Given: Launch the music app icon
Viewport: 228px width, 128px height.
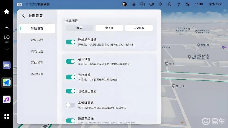Looking at the screenshot, I should click(x=7, y=99).
